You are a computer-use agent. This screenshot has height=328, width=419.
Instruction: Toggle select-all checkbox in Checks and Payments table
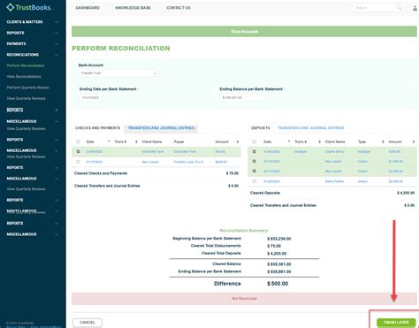point(78,141)
